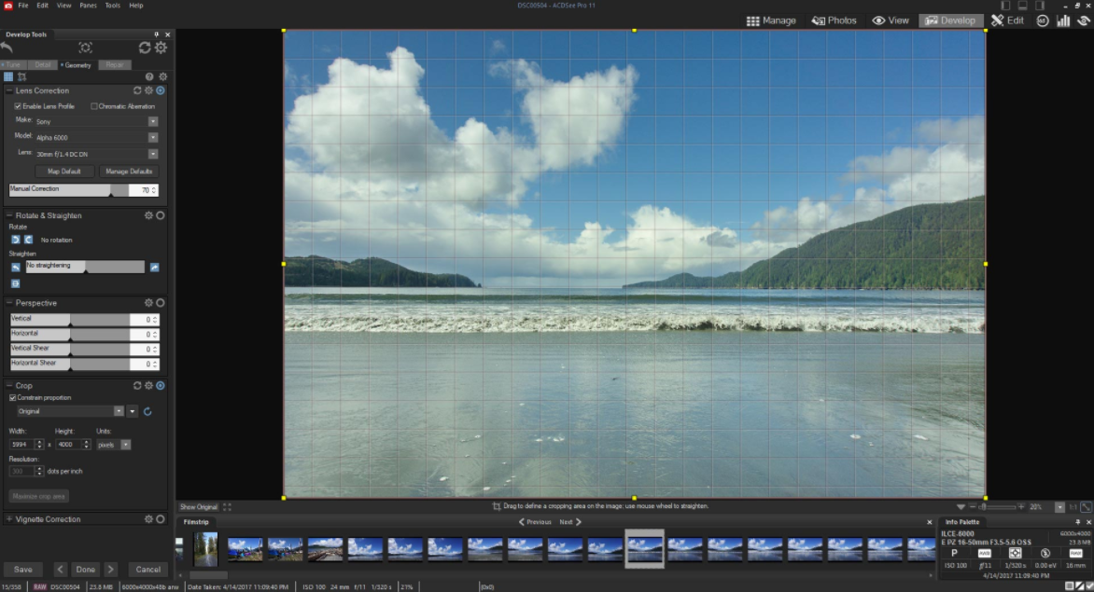Expand the Vignette Correction section

(10, 519)
